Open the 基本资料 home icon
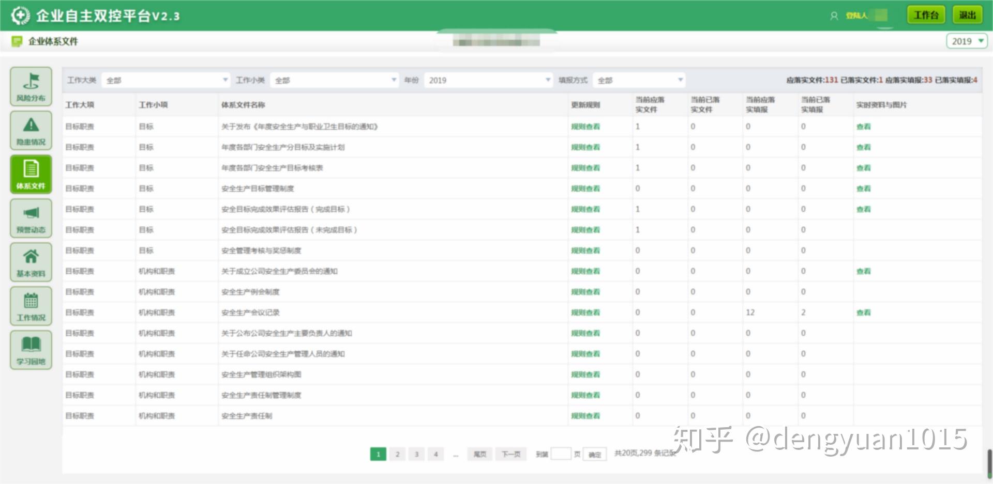993x484 pixels. (31, 262)
